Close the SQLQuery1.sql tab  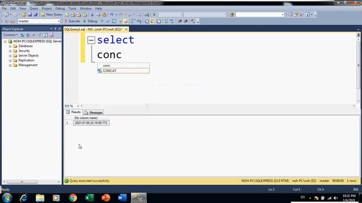(126, 29)
